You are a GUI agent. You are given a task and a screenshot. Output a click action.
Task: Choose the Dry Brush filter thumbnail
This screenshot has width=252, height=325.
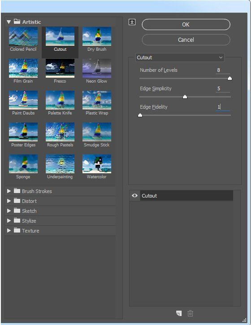[x=97, y=36]
